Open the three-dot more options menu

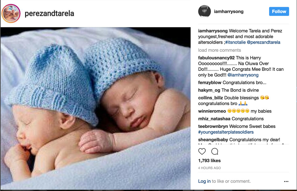point(286,181)
